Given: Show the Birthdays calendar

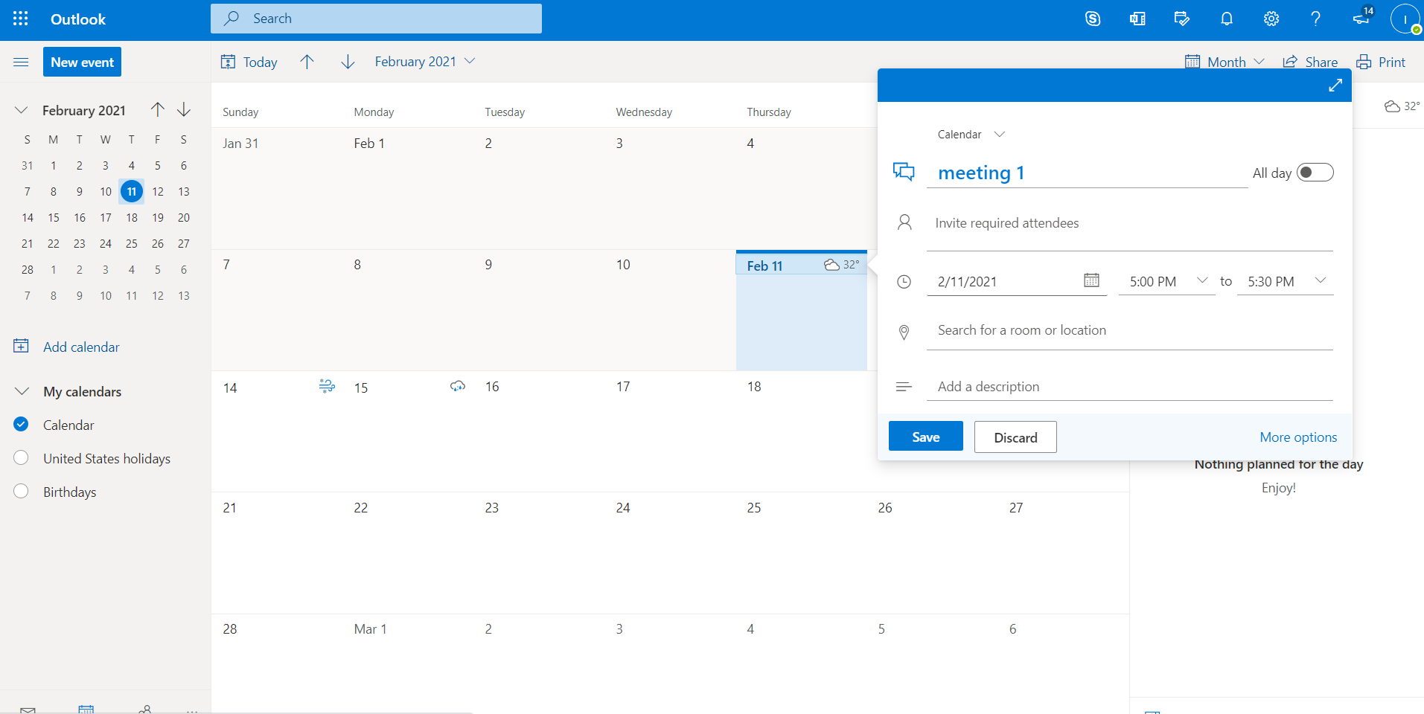Looking at the screenshot, I should click(x=21, y=492).
